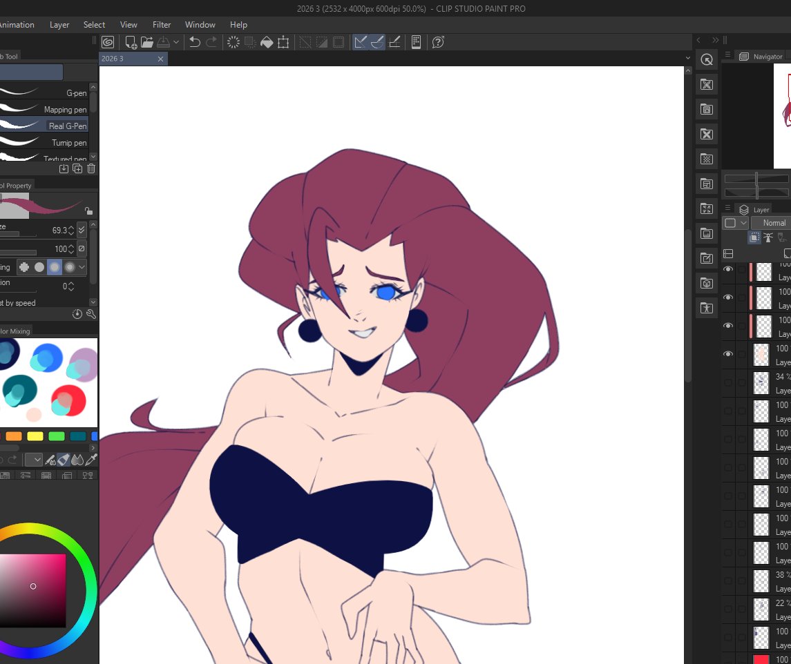
Task: Pick the green color set swatch
Action: click(x=57, y=436)
